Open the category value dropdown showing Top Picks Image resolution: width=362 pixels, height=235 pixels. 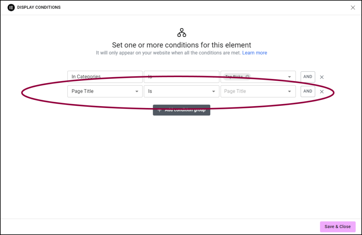258,77
